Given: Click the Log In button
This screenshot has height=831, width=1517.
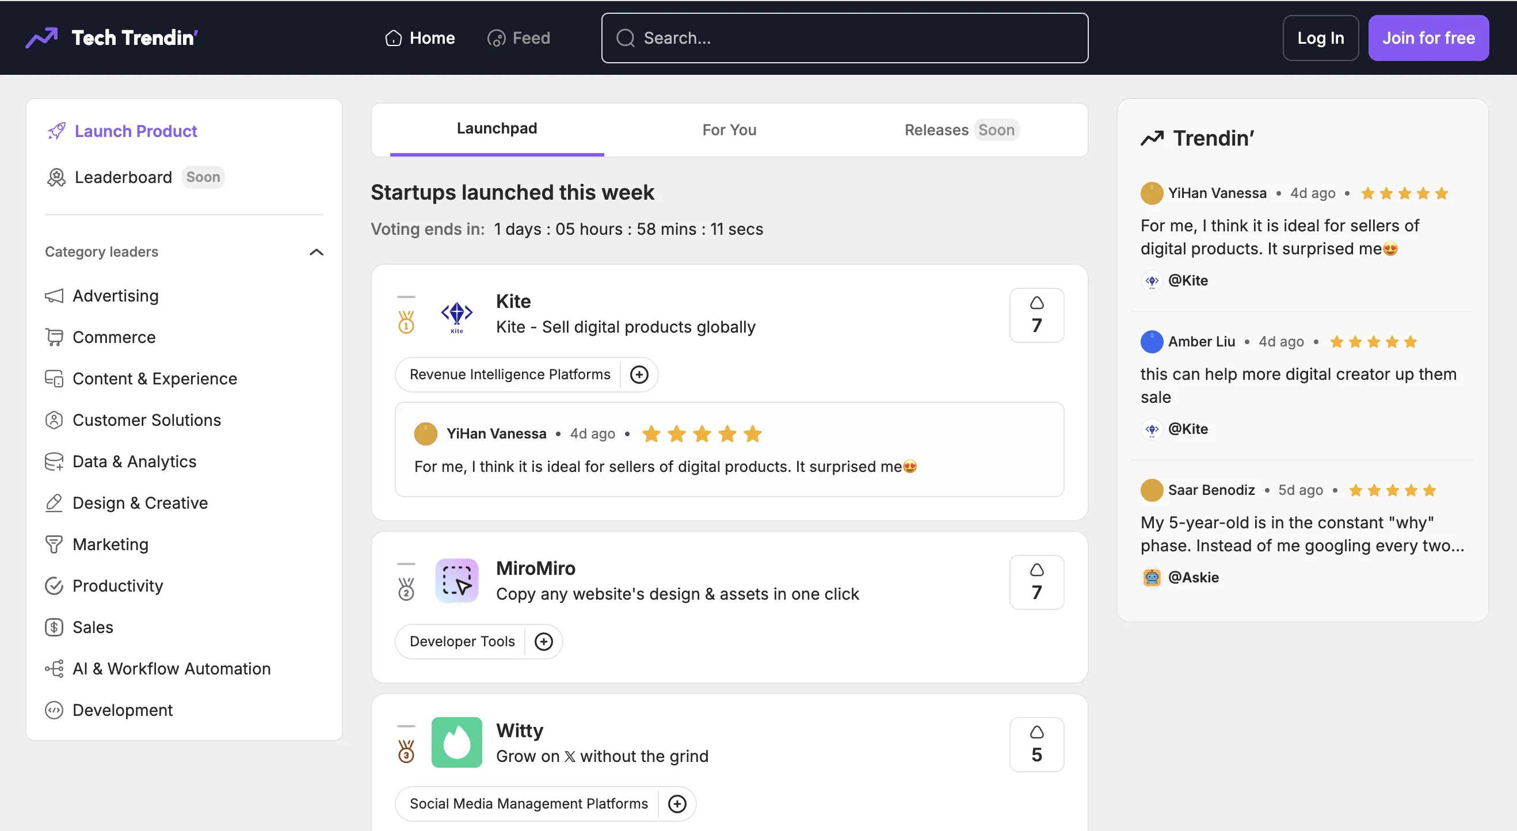Looking at the screenshot, I should [x=1320, y=37].
